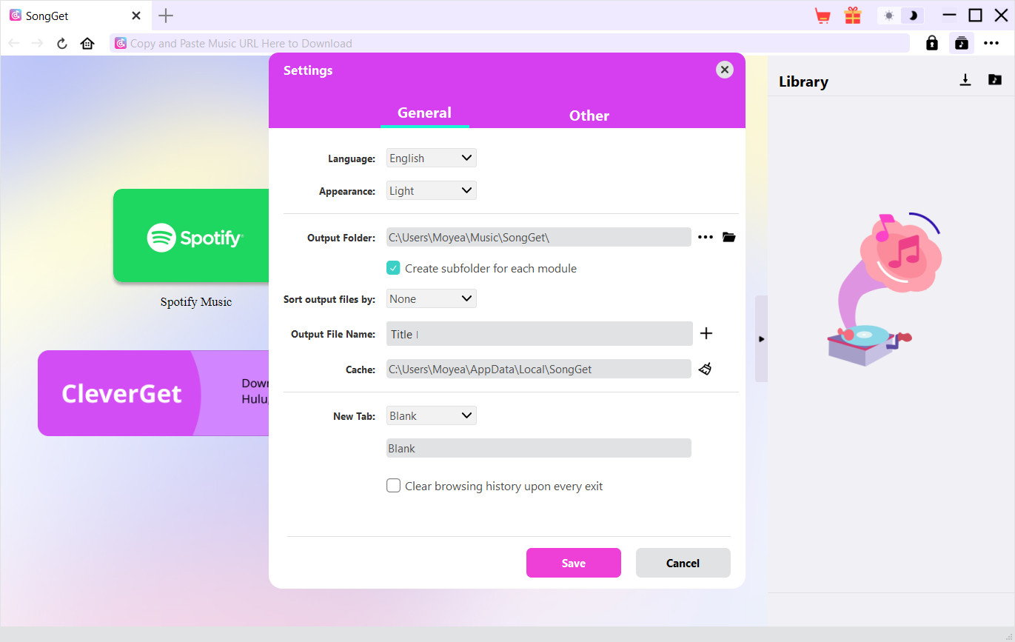Open the music library icon in toolbar

[961, 43]
